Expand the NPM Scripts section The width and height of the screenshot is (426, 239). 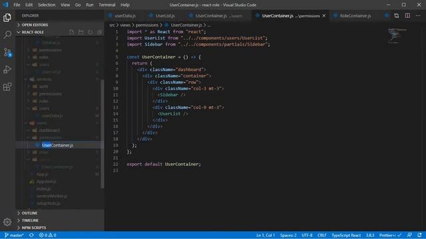60,228
